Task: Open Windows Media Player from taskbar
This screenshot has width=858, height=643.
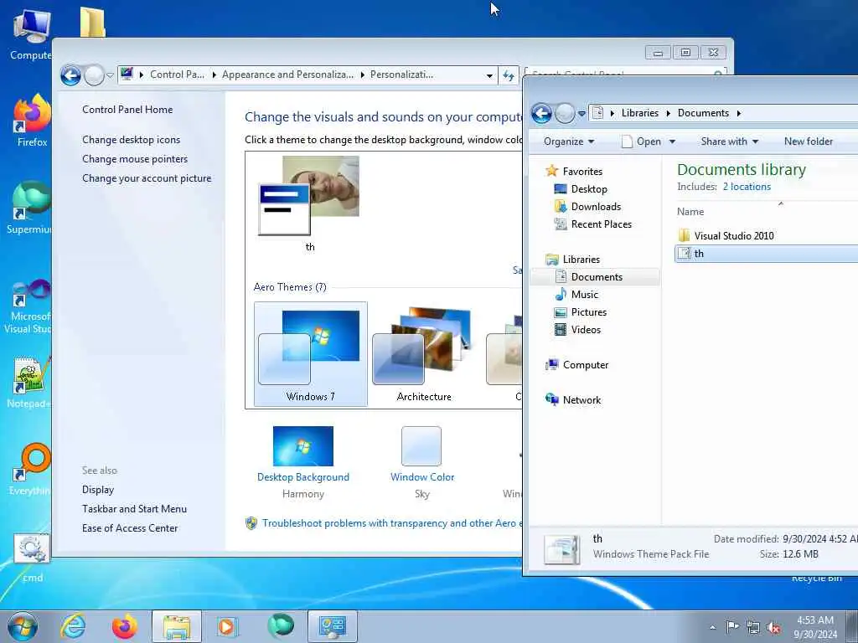Action: (226, 626)
